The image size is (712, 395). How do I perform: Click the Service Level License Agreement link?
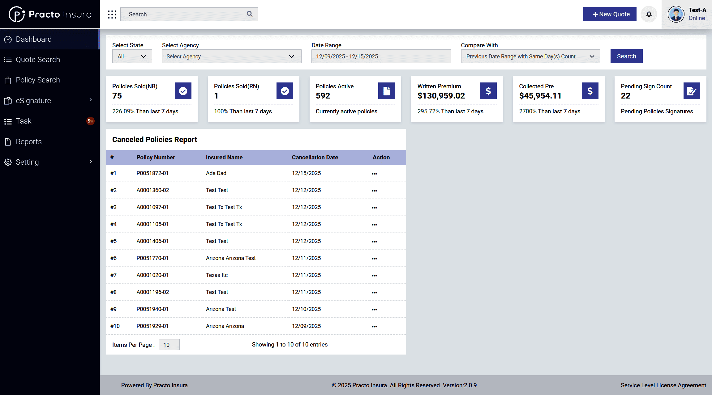663,385
